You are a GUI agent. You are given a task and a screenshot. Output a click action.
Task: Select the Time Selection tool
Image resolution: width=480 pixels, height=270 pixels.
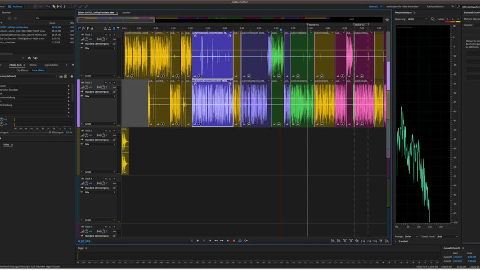tap(65, 6)
